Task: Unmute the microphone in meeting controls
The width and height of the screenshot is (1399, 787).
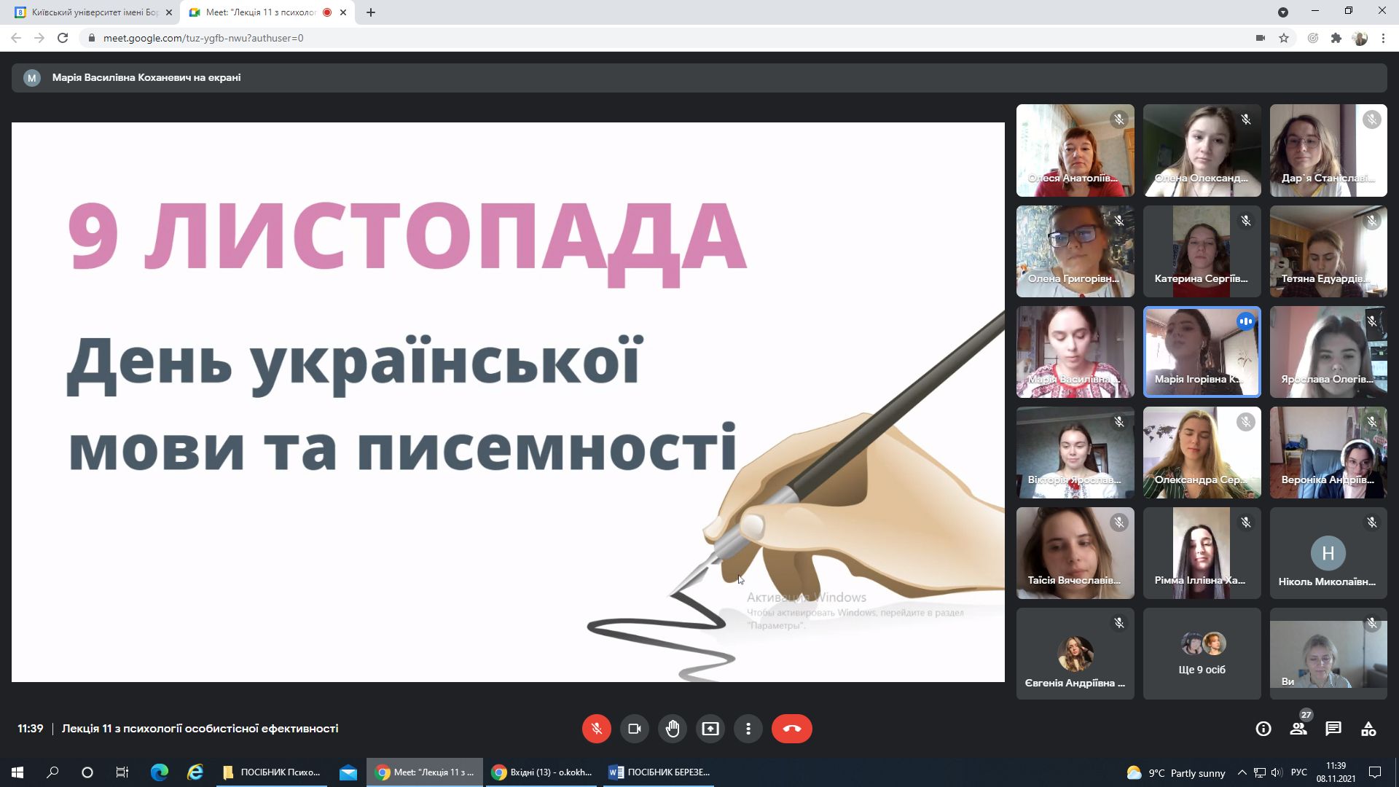Action: tap(596, 729)
